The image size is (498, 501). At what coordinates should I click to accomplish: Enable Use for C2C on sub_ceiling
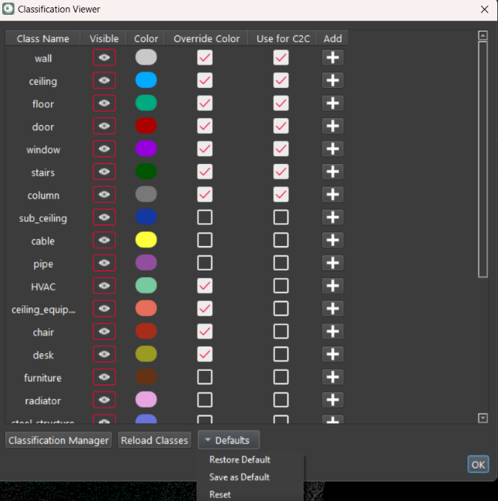tap(281, 217)
